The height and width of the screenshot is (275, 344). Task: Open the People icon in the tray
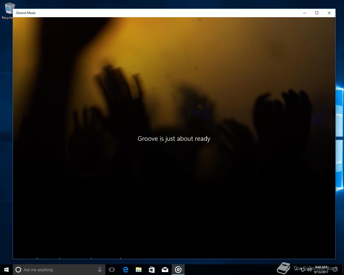point(286,270)
